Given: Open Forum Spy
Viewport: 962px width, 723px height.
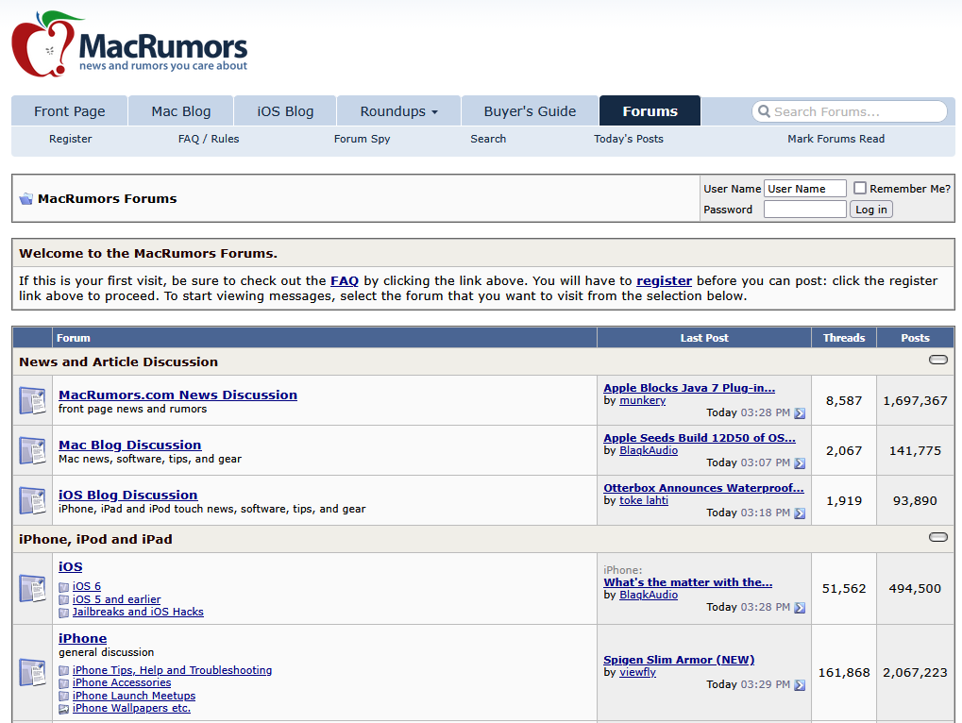Looking at the screenshot, I should click(x=362, y=139).
